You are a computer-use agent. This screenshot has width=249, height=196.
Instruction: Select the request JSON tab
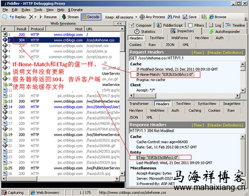170,45
